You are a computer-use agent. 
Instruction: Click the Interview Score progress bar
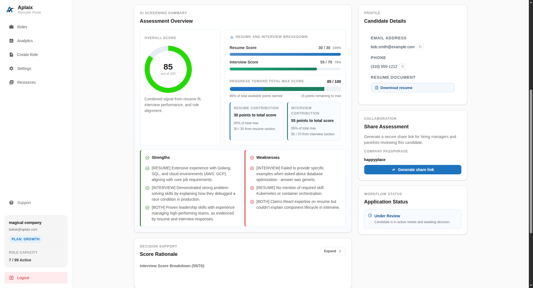pos(285,69)
